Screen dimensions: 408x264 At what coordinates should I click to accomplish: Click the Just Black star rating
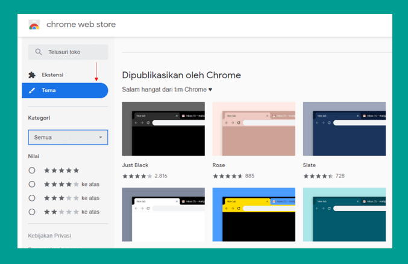coord(137,176)
